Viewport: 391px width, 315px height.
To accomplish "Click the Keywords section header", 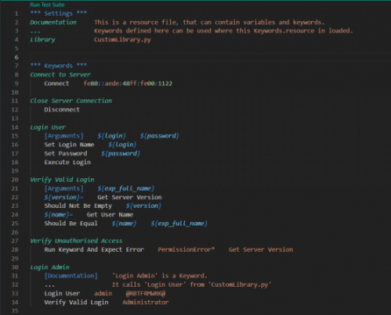I will click(x=58, y=66).
